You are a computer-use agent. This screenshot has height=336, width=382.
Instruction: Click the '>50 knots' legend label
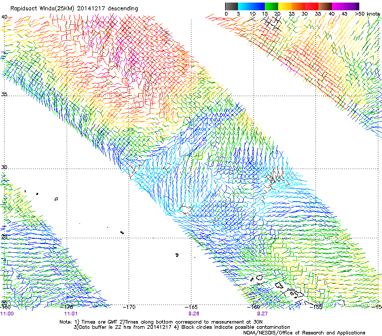point(367,14)
